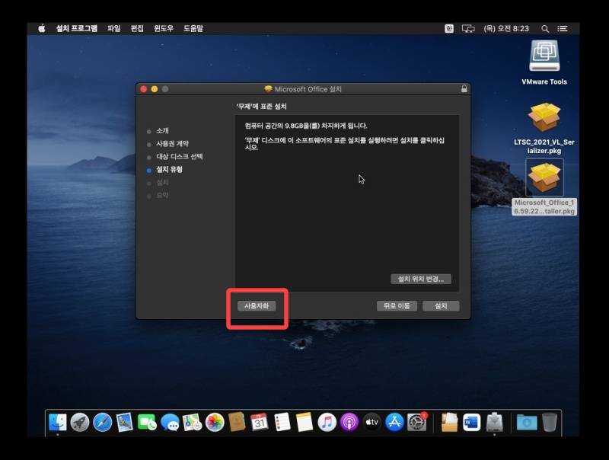Open the 윈도우 menu
609x460 pixels.
pyautogui.click(x=164, y=28)
